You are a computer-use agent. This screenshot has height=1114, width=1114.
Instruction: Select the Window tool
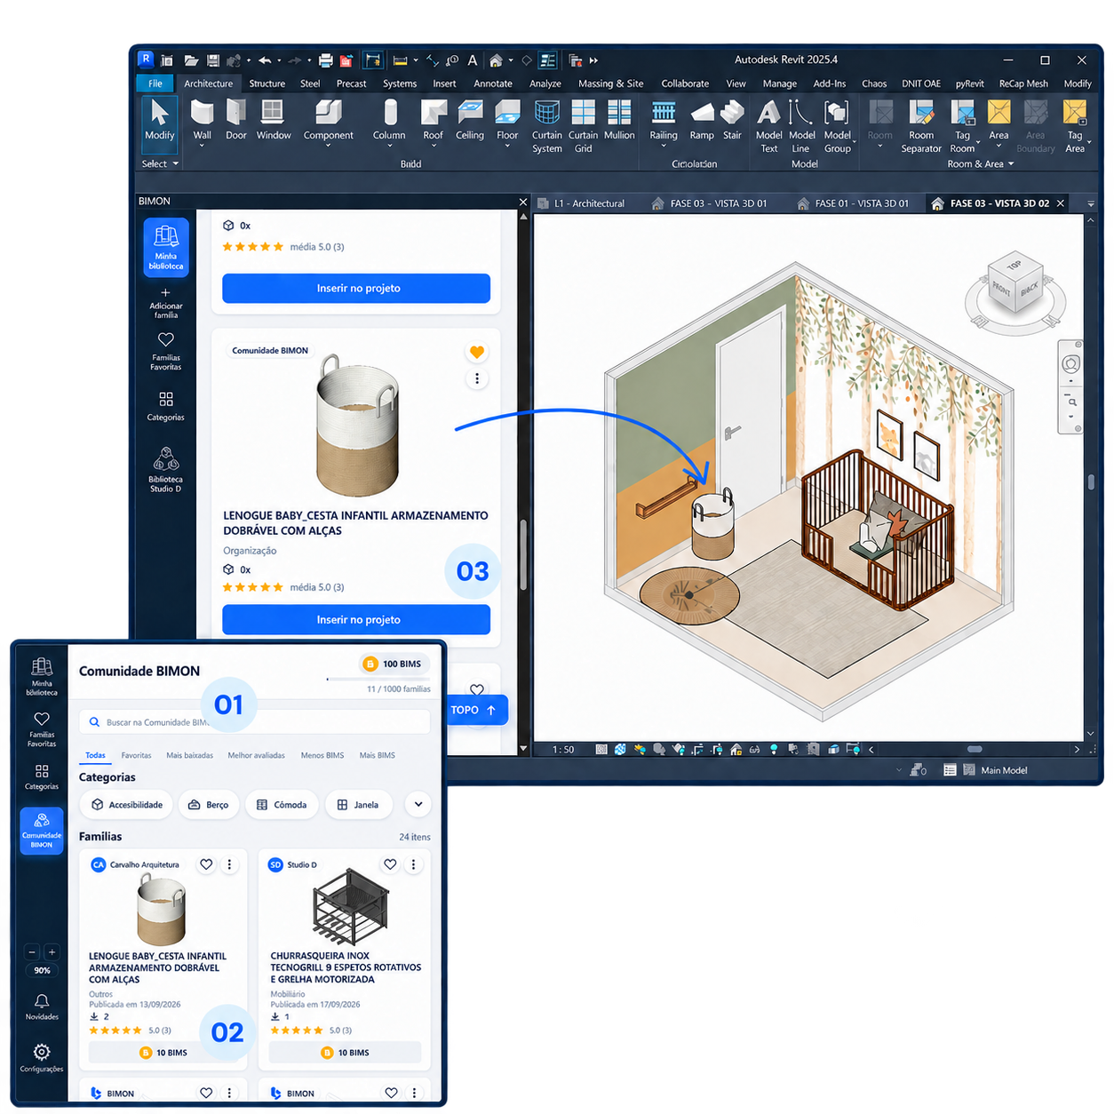pos(274,120)
